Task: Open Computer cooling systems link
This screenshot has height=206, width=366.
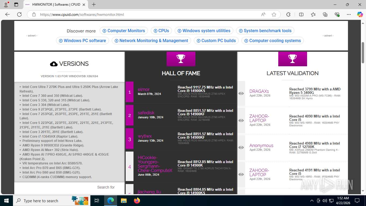Action: 273,41
